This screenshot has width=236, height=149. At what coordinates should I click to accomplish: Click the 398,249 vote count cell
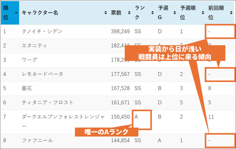point(120,32)
